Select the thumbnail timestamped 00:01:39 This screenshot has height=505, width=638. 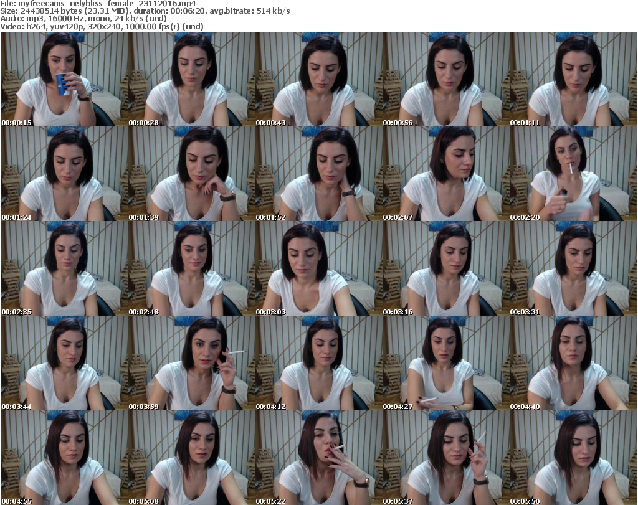pyautogui.click(x=192, y=174)
